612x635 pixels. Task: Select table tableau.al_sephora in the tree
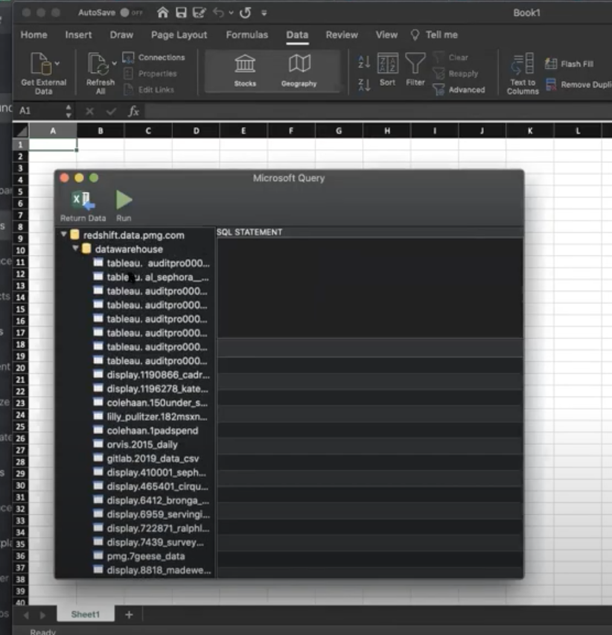click(x=151, y=278)
